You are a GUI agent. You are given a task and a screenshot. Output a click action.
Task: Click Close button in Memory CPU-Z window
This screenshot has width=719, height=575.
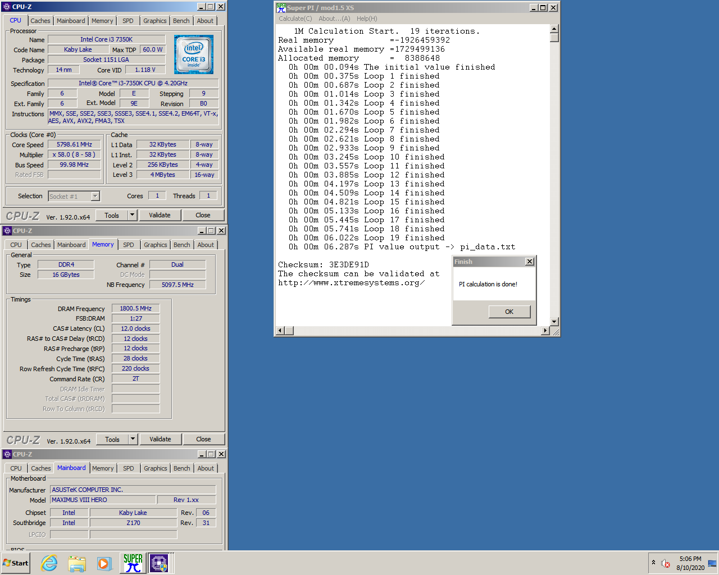click(x=203, y=439)
